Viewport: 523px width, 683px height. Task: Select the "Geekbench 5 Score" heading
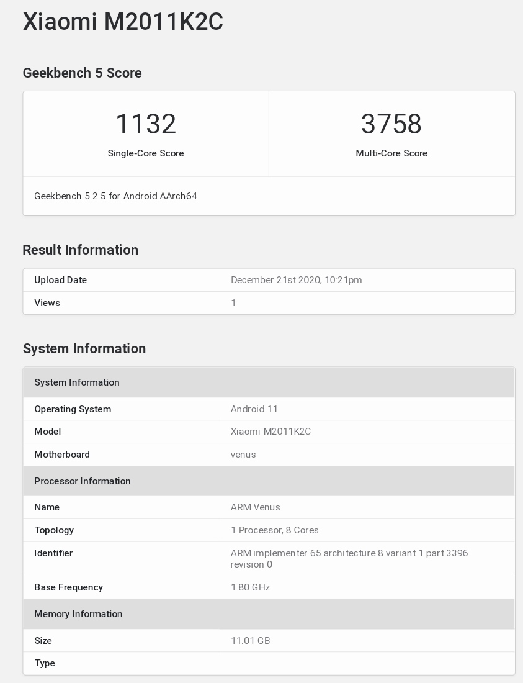coord(83,73)
